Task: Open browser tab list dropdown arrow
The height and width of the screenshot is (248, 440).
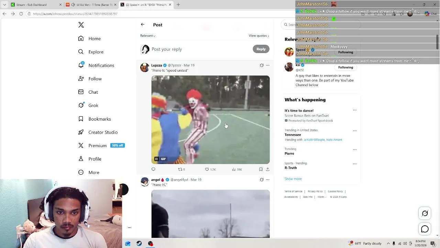Action: pyautogui.click(x=4, y=5)
